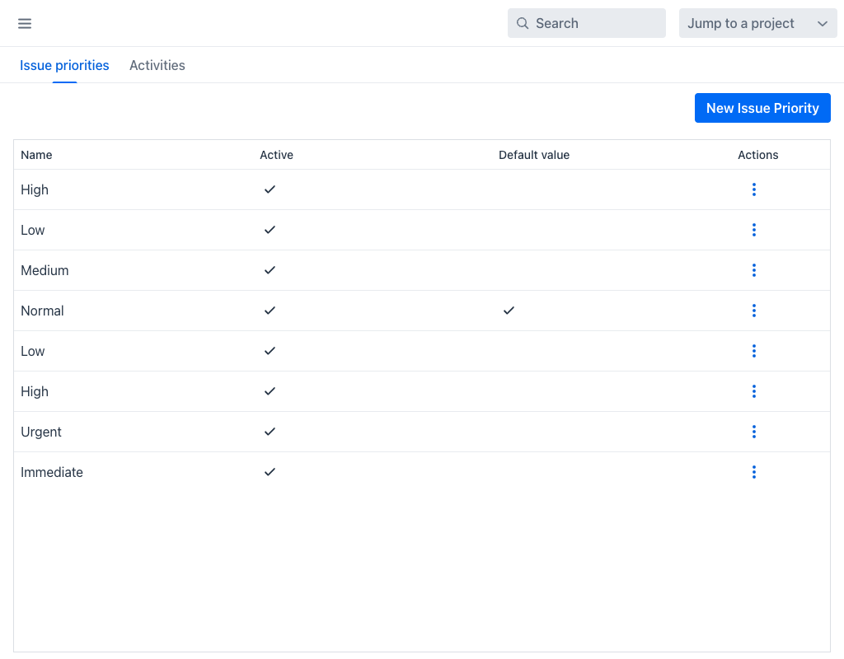Select the Medium priority name
The image size is (844, 659).
click(x=45, y=270)
